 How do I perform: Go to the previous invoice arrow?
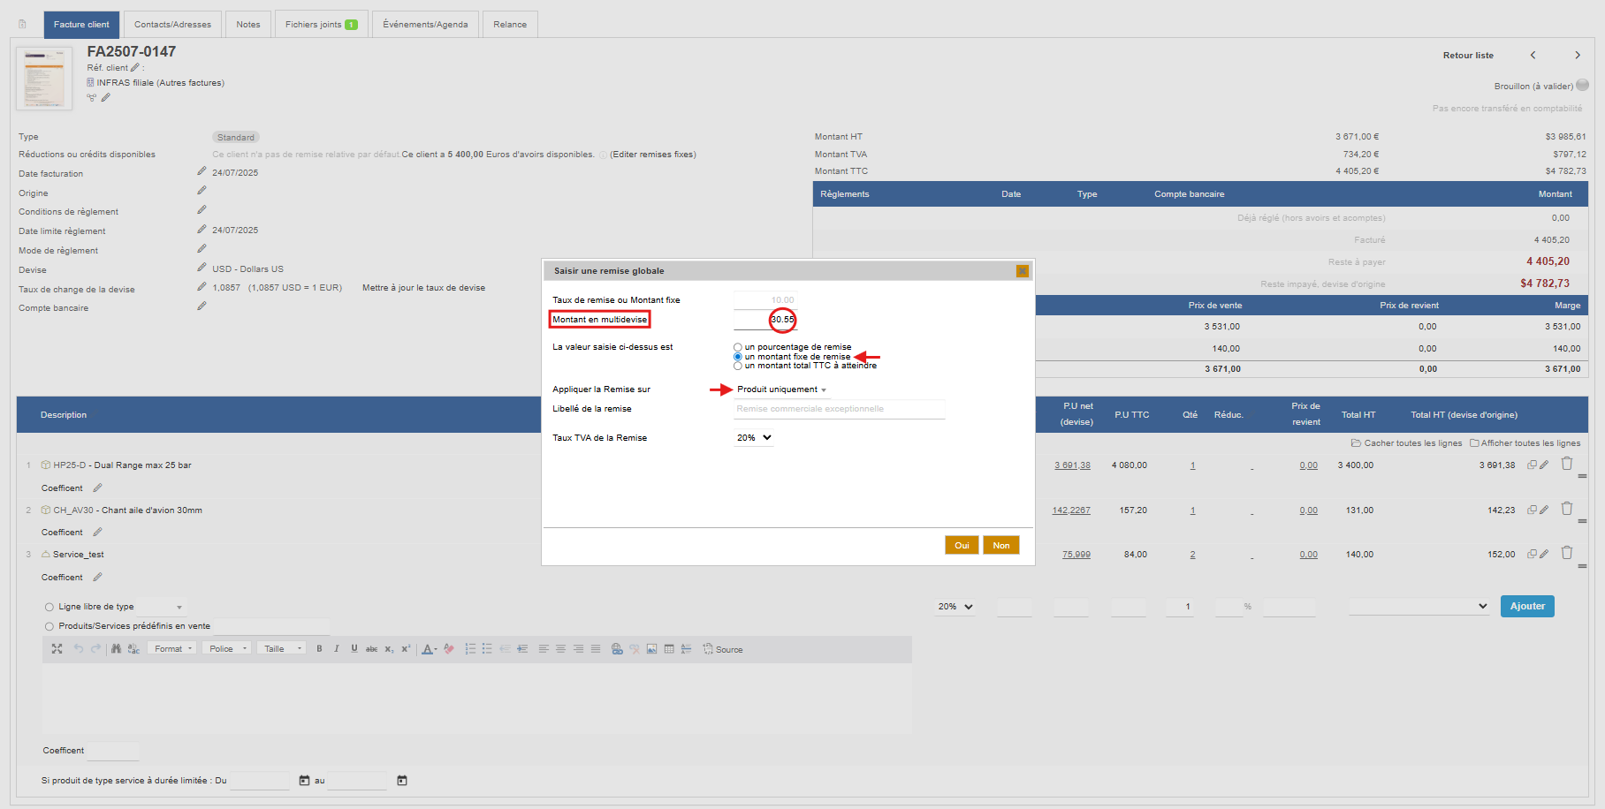[1533, 55]
